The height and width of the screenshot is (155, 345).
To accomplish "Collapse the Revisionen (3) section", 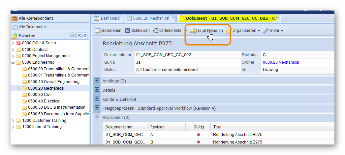I will (97, 117).
